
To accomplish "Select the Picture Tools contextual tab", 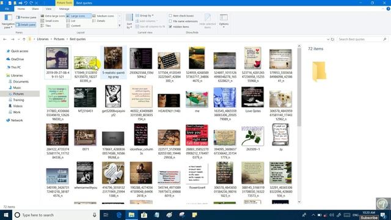I will [64, 2].
